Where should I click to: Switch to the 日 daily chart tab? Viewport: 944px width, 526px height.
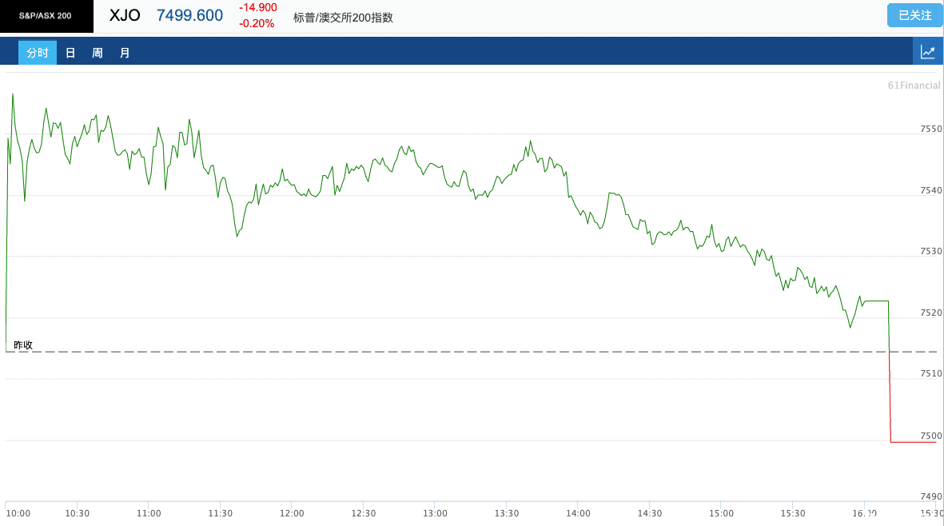pos(70,53)
